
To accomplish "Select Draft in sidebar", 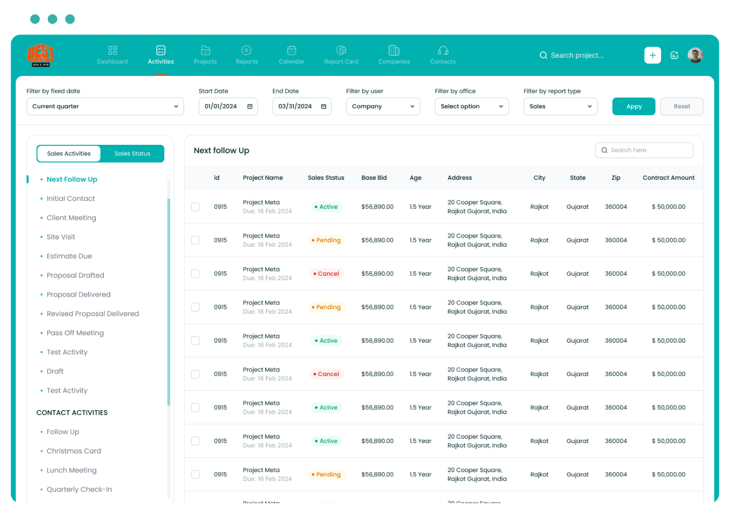I will coord(55,371).
